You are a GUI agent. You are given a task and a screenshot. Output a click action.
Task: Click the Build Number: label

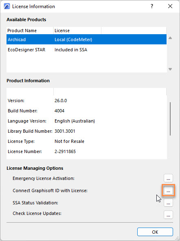[22, 111]
